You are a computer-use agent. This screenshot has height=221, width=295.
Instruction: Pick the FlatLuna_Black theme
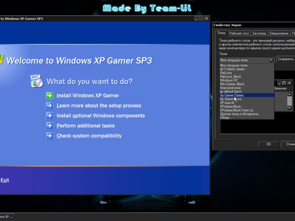247,77
